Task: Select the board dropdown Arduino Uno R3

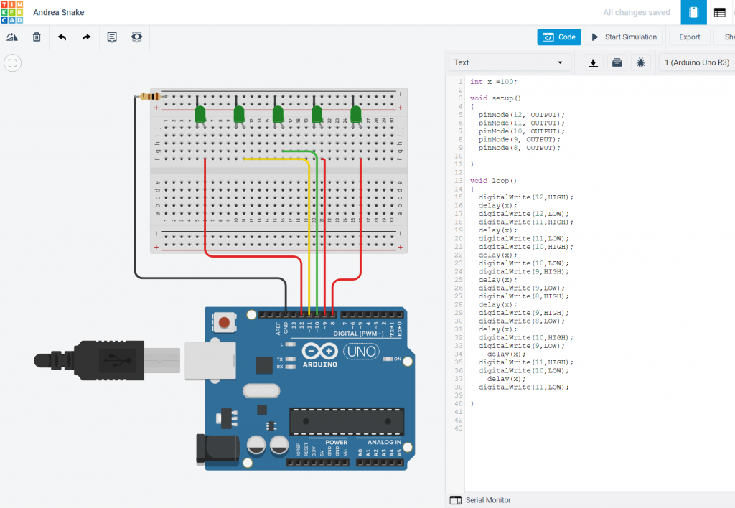Action: [696, 62]
